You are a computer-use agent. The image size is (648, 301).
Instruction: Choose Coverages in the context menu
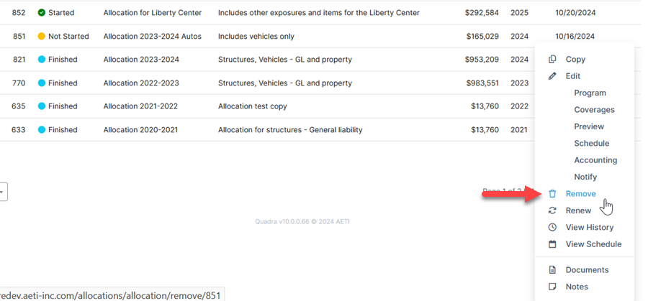[594, 110]
